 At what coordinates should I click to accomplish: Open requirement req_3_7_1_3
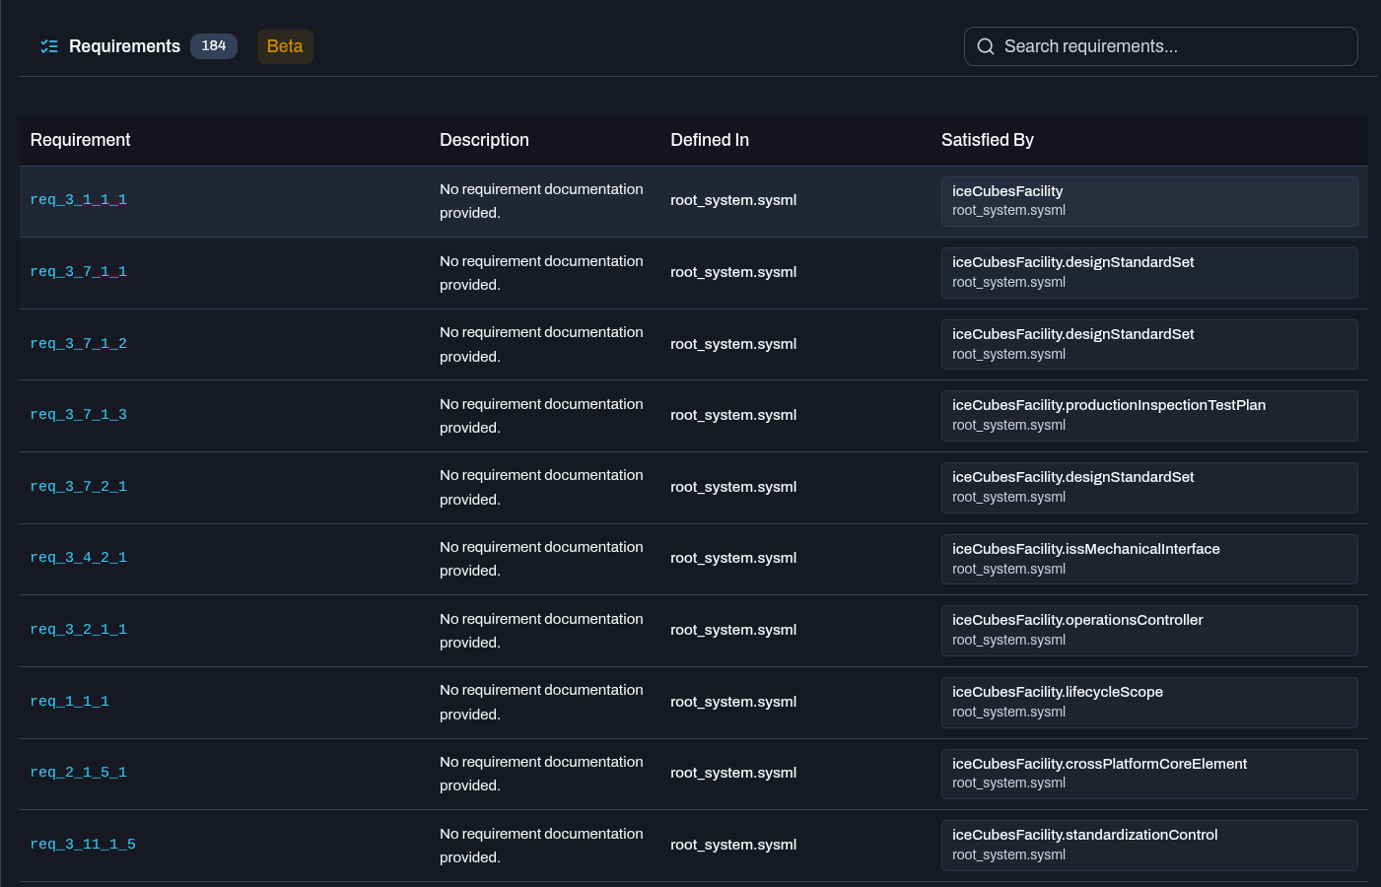[x=79, y=415]
